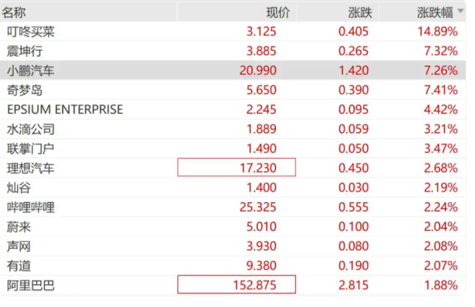
Task: Select the 叮咚买菜 stock row
Action: (x=31, y=31)
